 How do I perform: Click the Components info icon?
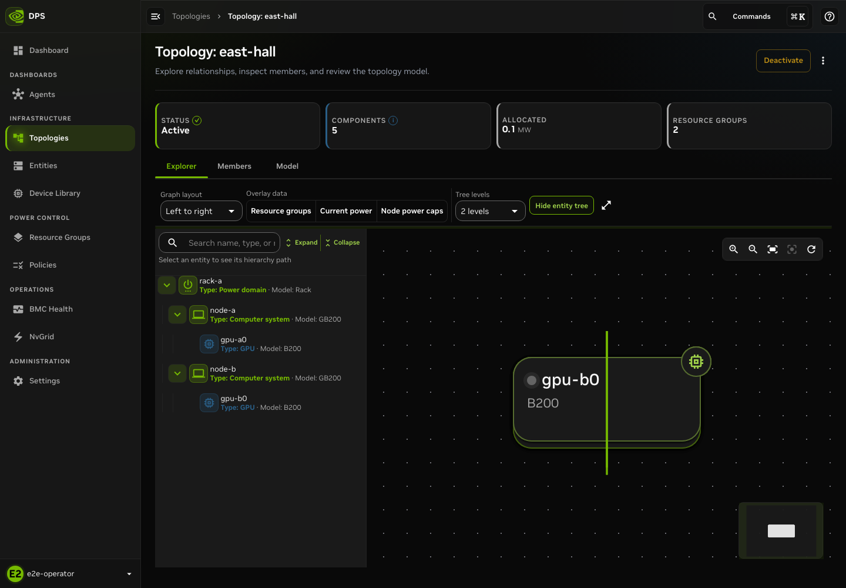coord(394,121)
